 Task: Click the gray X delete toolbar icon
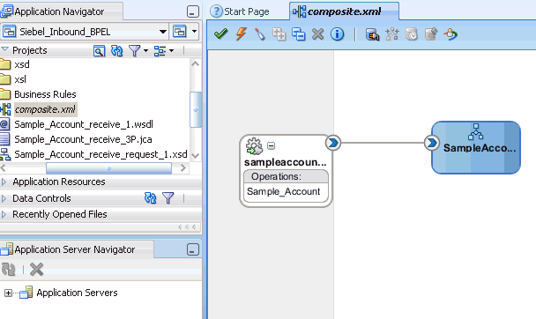tap(318, 34)
